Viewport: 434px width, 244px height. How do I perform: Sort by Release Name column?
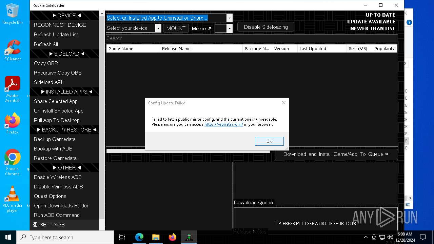point(201,48)
